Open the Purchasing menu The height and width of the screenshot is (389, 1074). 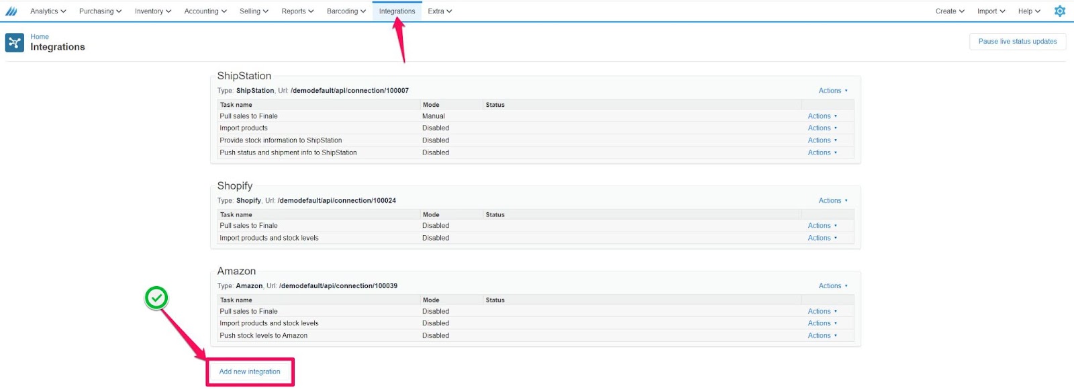click(100, 11)
